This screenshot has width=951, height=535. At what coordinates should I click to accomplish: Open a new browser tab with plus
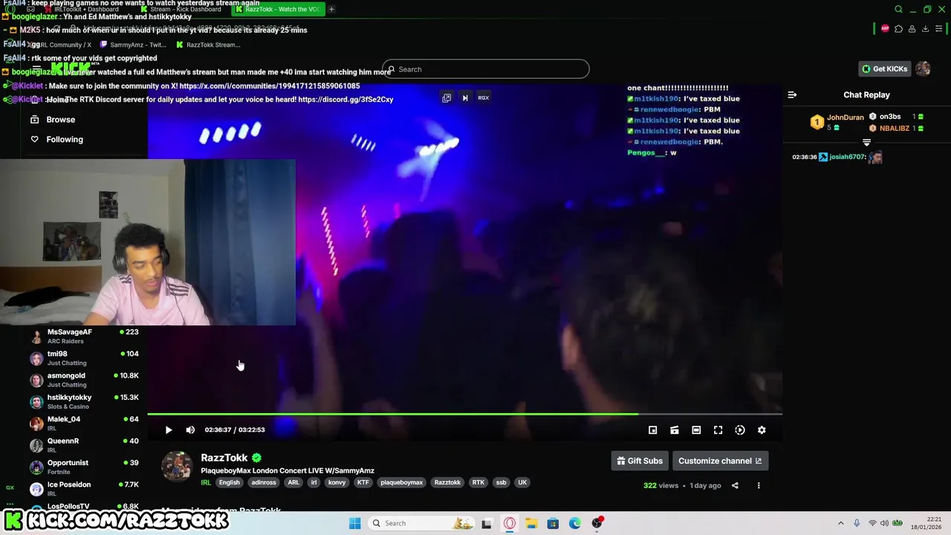pos(331,9)
